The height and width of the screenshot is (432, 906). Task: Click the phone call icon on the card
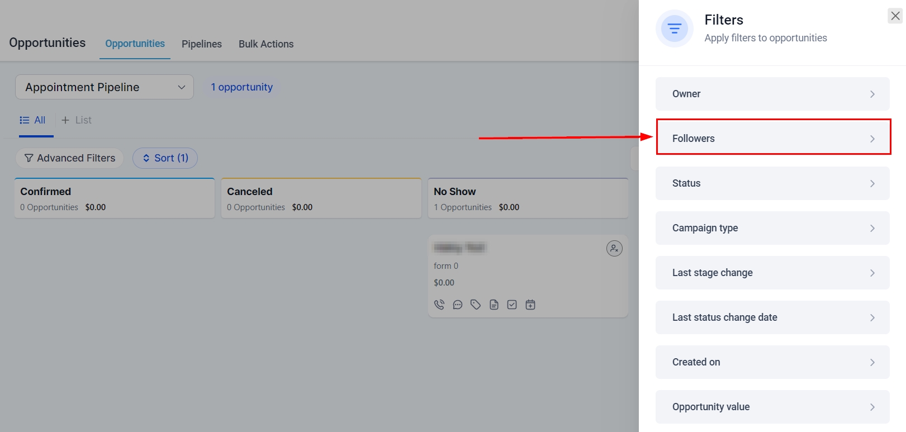[x=439, y=305]
